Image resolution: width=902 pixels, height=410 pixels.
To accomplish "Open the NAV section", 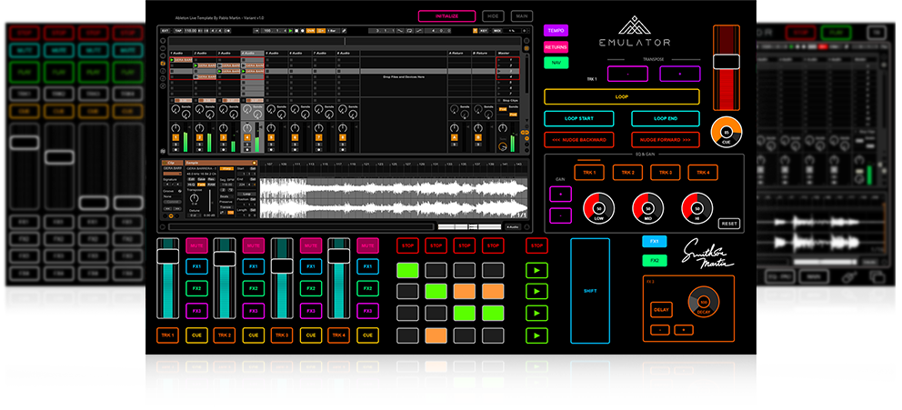I will click(556, 63).
